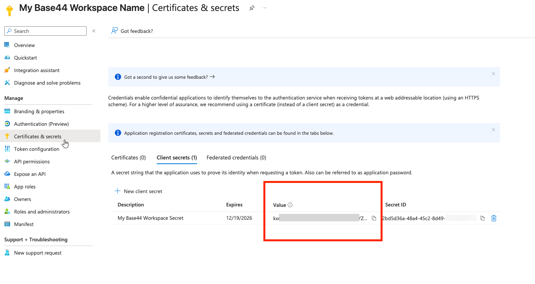535x284 pixels.
Task: Click the 12/19/2026 expiry date
Action: (239, 218)
